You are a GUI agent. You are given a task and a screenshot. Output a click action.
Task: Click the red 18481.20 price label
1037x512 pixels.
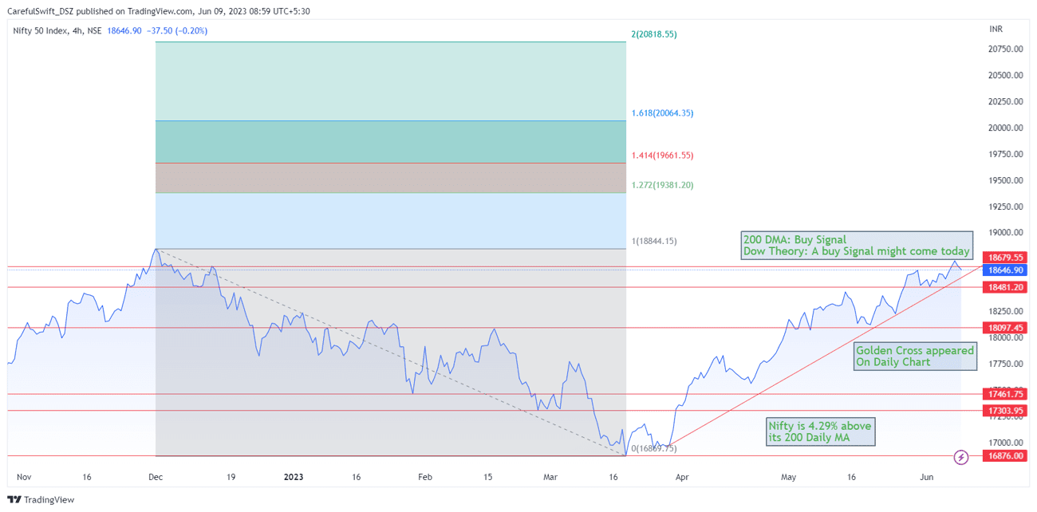point(1006,287)
